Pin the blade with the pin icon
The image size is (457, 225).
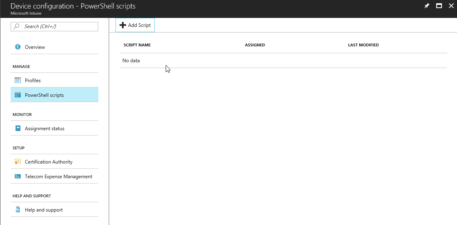pos(427,6)
